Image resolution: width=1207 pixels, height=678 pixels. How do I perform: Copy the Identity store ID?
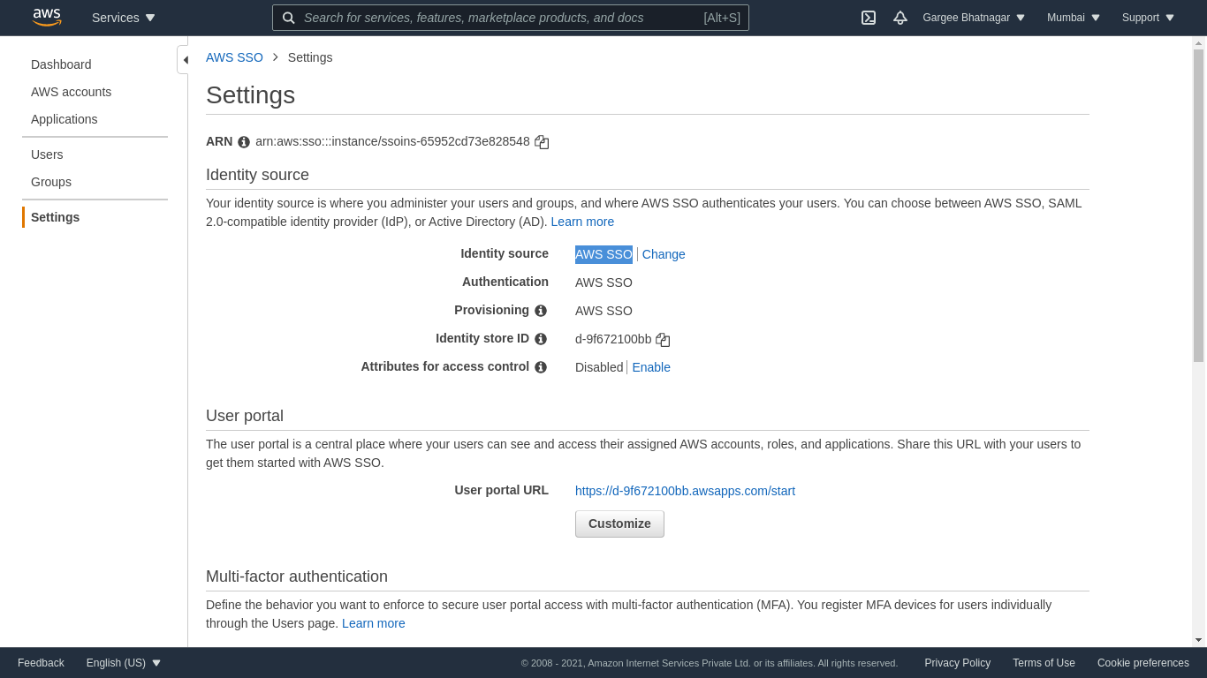663,340
